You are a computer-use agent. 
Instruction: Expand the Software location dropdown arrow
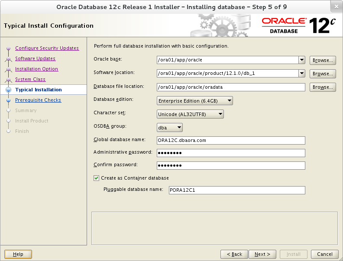[302, 73]
